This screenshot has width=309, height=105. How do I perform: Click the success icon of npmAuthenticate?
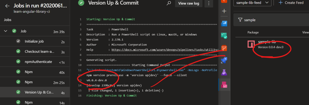[18, 62]
